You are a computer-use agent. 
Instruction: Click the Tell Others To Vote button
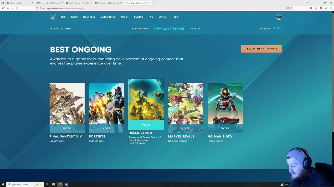[261, 49]
